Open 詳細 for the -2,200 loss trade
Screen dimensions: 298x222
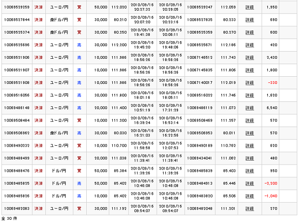(x=249, y=183)
